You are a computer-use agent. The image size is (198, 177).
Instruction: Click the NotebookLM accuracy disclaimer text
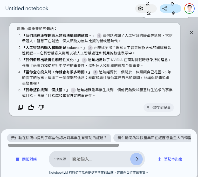[x=99, y=172]
